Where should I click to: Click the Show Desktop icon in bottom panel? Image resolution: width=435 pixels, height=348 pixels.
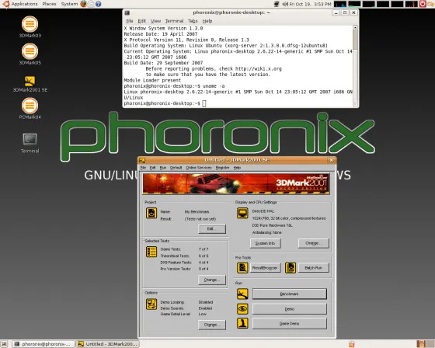(4, 344)
